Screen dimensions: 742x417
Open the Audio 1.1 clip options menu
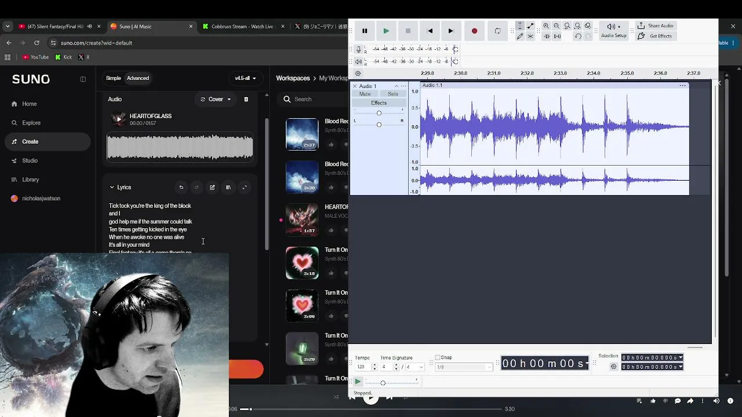pyautogui.click(x=683, y=85)
